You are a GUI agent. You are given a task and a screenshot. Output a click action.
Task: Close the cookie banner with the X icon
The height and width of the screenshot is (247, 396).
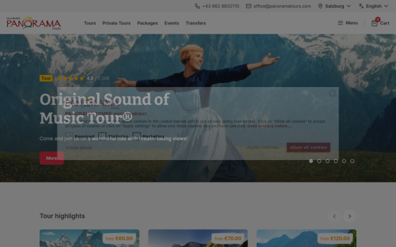pos(332,94)
